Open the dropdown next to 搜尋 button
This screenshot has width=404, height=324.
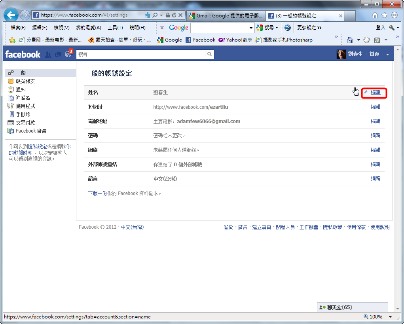pos(277,28)
